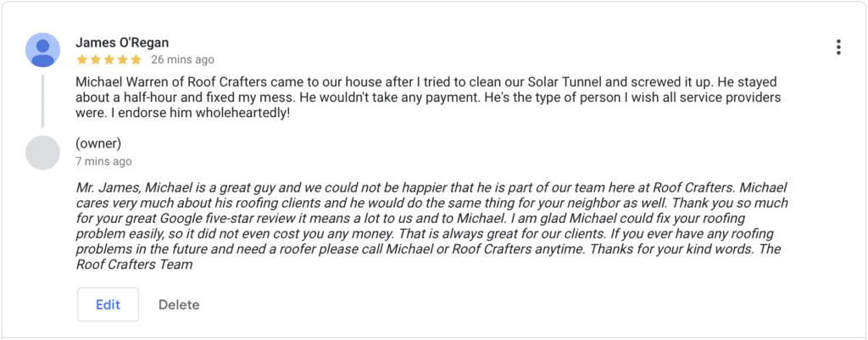This screenshot has width=868, height=340.
Task: Open reviewer name James O'Regan
Action: (122, 42)
